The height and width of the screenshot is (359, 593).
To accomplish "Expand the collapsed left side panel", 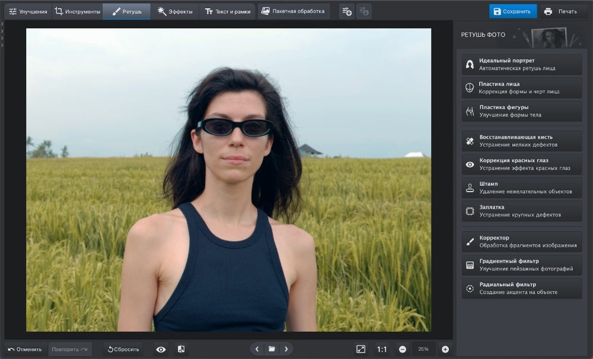I will [2, 35].
